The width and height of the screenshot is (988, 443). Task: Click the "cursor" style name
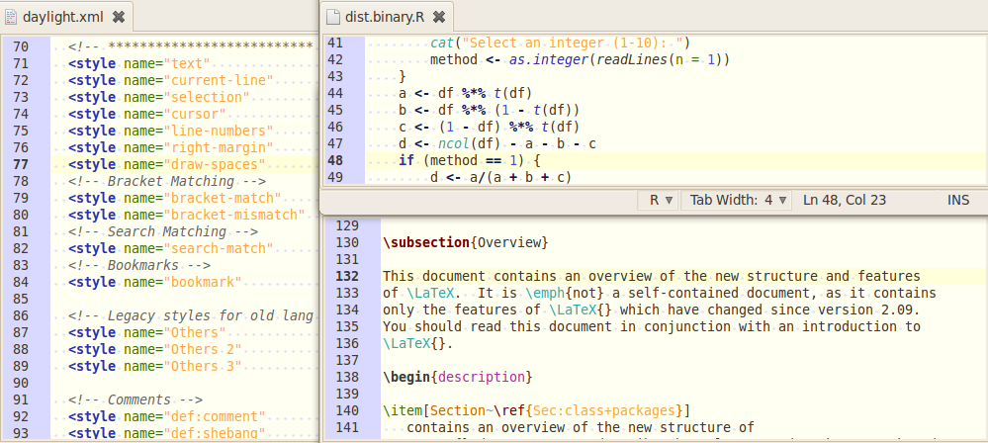click(195, 114)
